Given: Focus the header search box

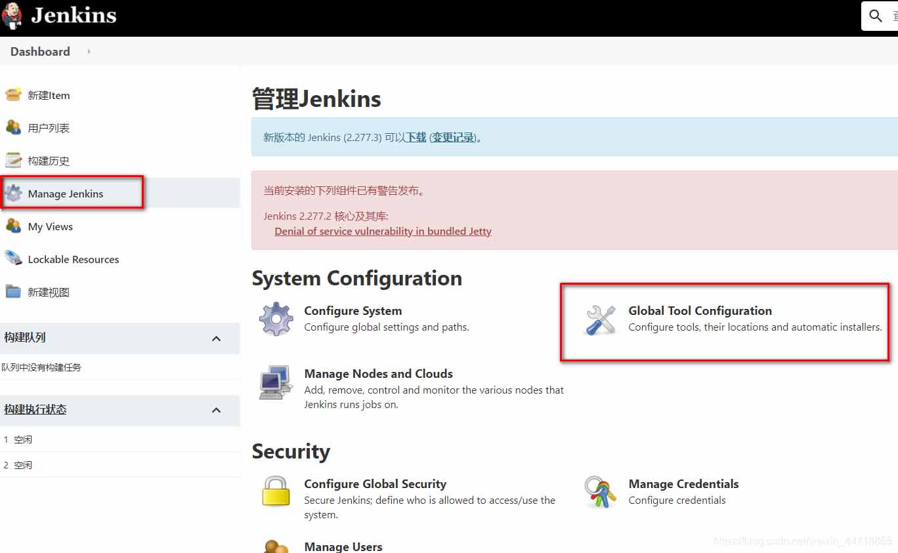Looking at the screenshot, I should tap(880, 16).
